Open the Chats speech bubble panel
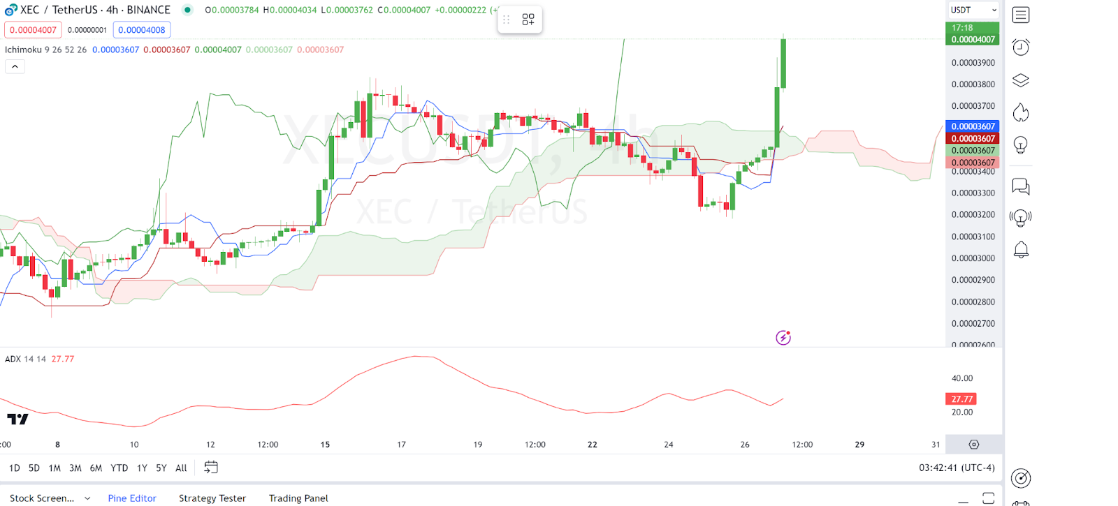Screen dimensions: 1118x506 (x=1021, y=186)
